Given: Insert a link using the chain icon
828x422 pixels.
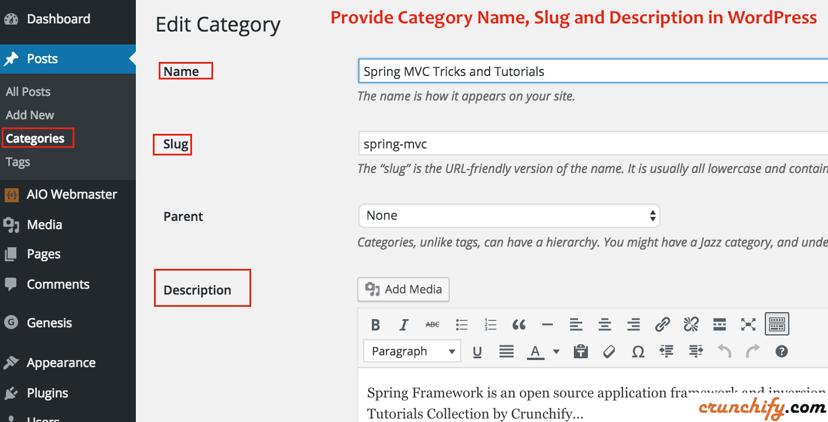Looking at the screenshot, I should (662, 324).
